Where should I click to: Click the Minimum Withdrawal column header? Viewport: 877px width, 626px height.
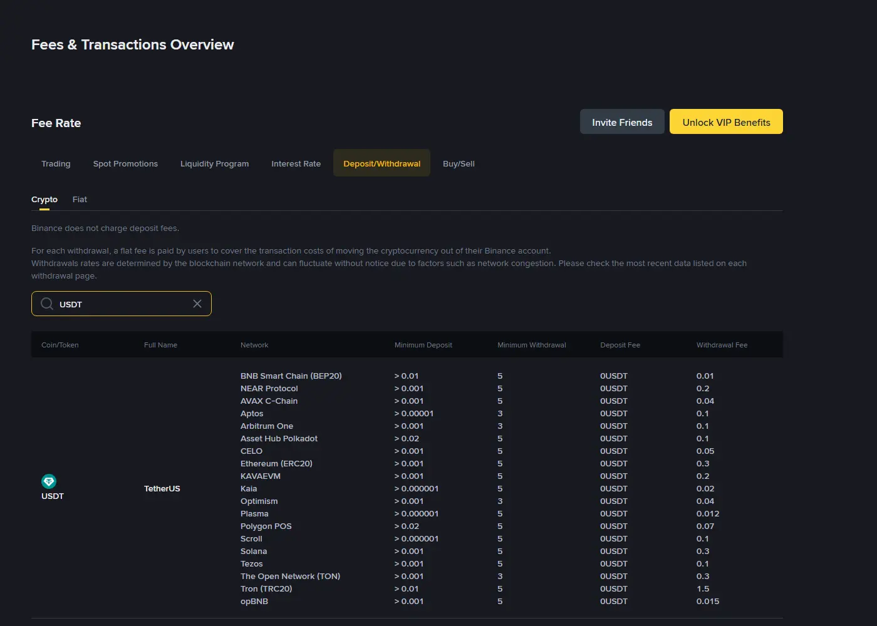coord(532,345)
